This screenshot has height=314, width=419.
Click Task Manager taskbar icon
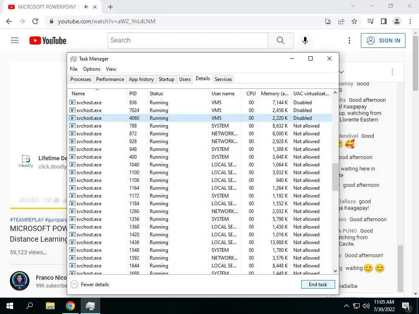click(90, 306)
